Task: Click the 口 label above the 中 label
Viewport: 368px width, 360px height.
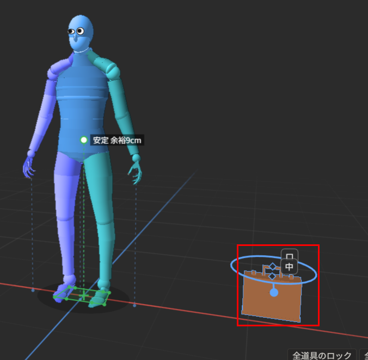Action: pos(290,255)
